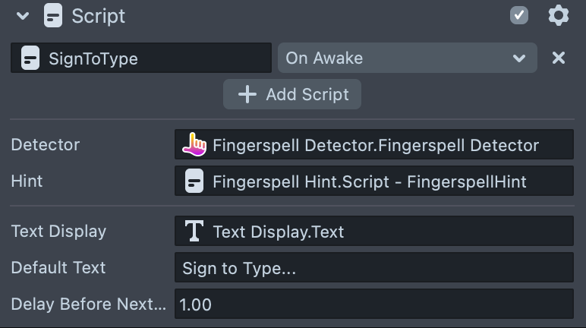Image resolution: width=586 pixels, height=328 pixels.
Task: Click the Fingerspell Hint script icon
Action: pos(195,181)
